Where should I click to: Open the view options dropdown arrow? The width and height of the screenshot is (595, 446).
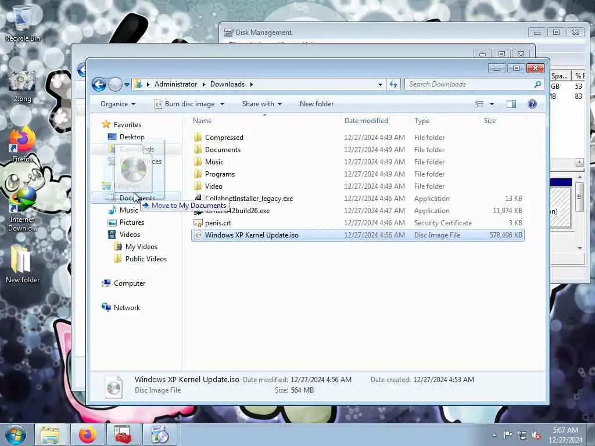point(492,104)
